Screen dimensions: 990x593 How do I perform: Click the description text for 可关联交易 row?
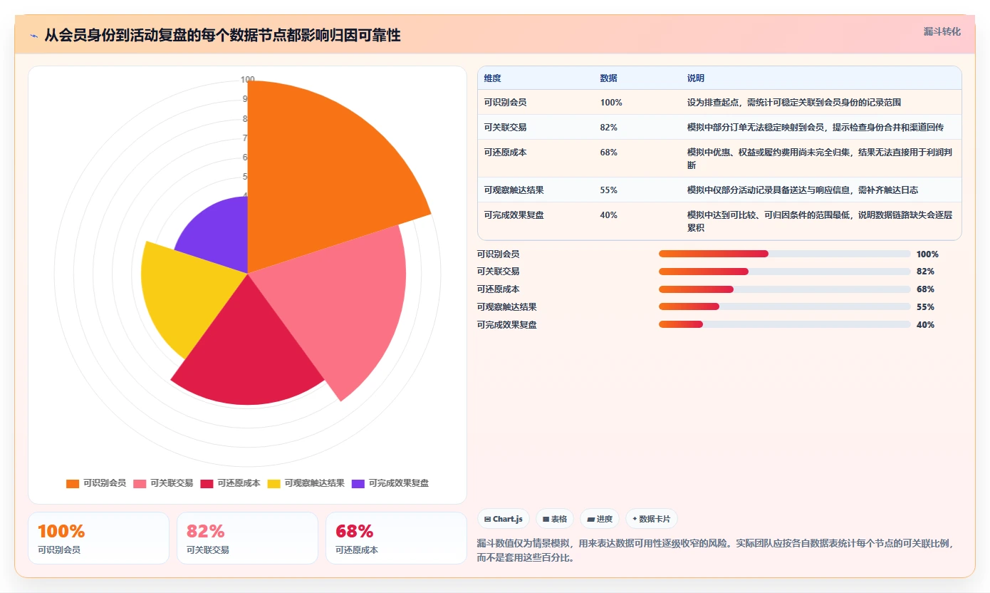point(815,128)
